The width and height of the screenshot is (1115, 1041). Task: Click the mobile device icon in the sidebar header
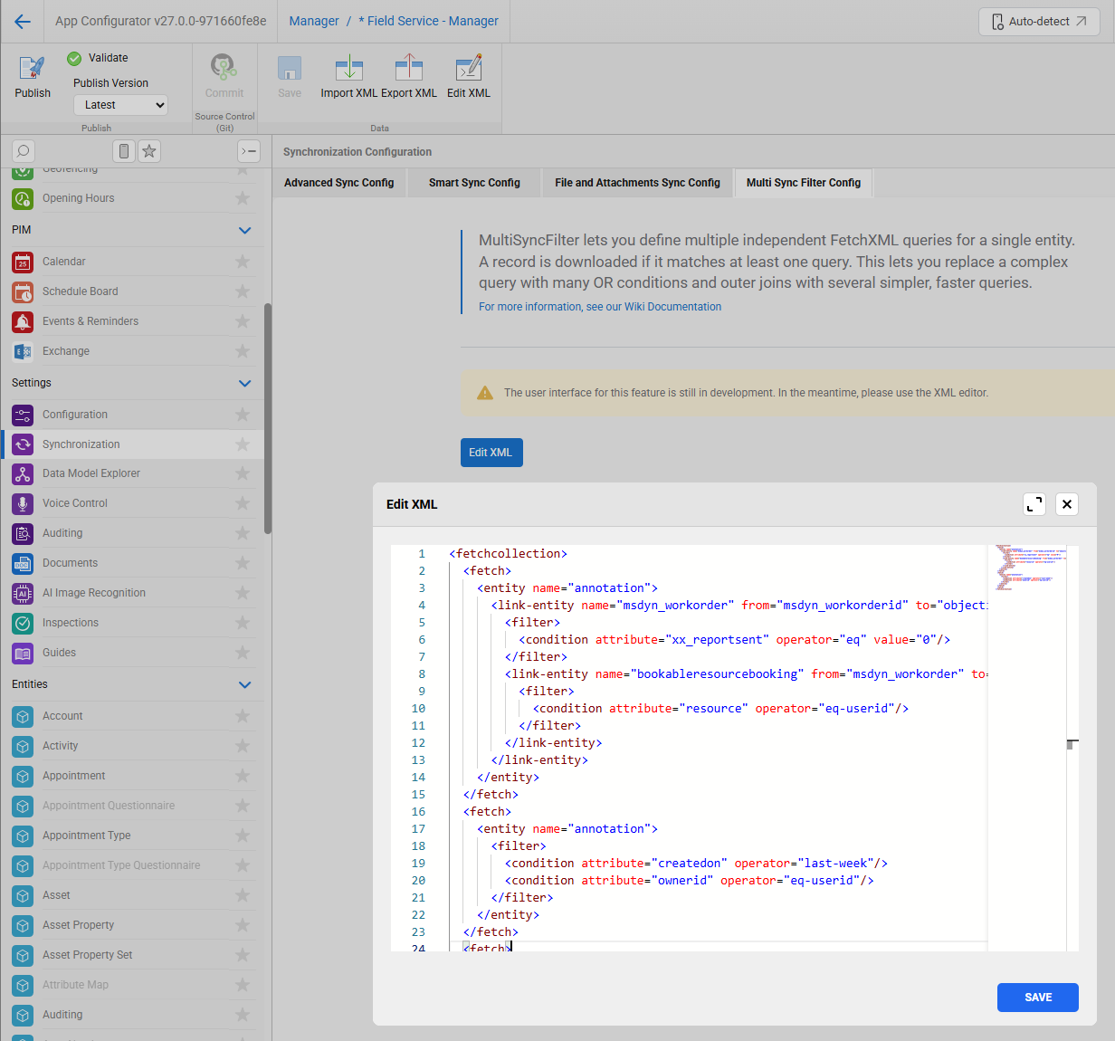click(x=124, y=151)
